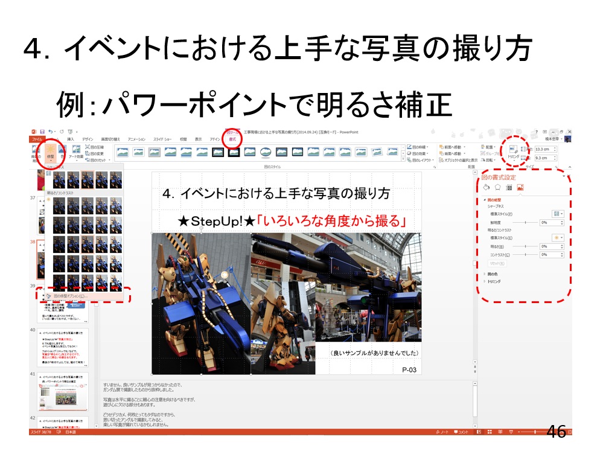The height and width of the screenshot is (451, 603).
Task: Open the brightness/contrast preset dropdown with sun icon
Action: [x=558, y=237]
